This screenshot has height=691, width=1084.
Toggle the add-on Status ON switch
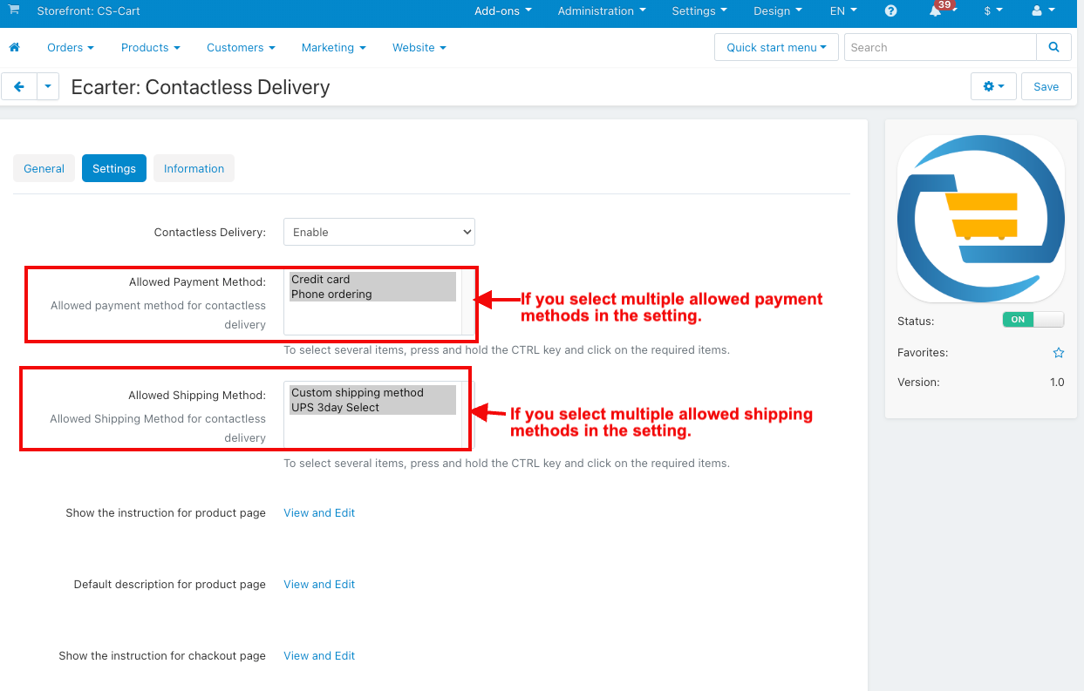pyautogui.click(x=1033, y=320)
